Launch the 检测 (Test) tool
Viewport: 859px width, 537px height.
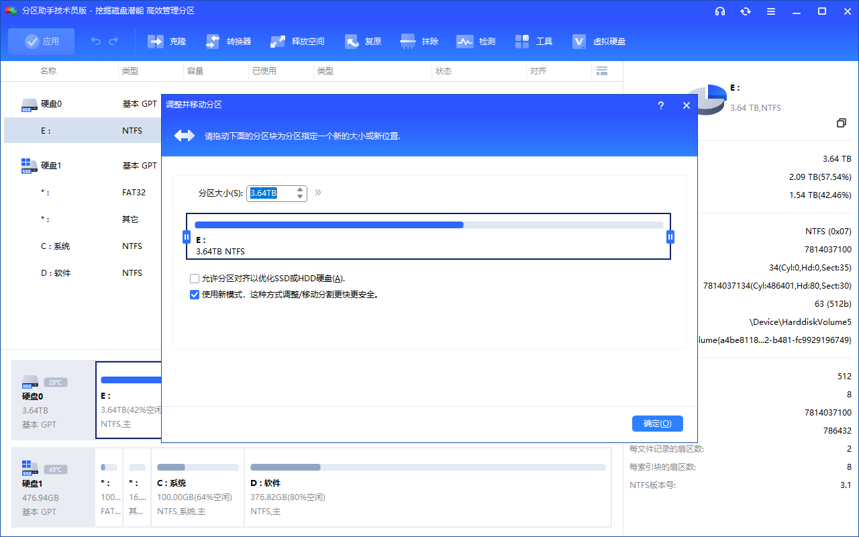pyautogui.click(x=476, y=41)
